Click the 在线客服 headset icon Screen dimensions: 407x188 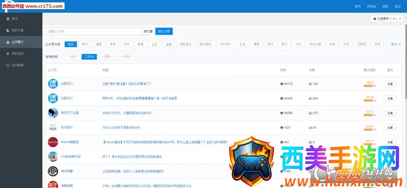point(8,65)
